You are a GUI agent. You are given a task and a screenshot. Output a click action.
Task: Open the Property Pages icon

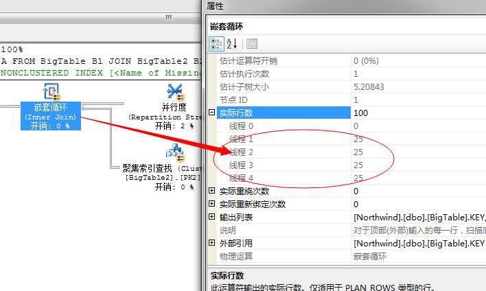(x=252, y=44)
